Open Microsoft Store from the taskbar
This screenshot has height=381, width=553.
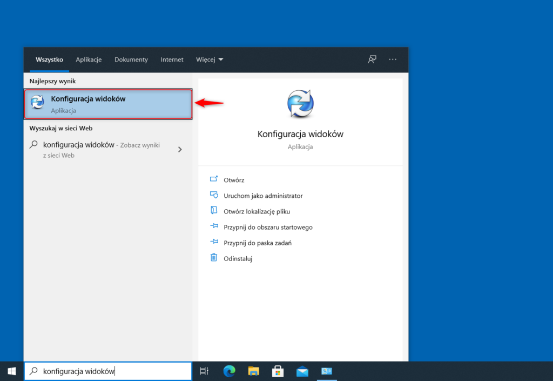click(278, 371)
